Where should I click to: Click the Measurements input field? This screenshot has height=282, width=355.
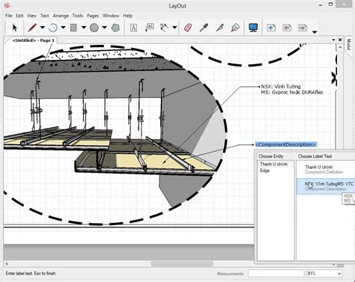(276, 274)
